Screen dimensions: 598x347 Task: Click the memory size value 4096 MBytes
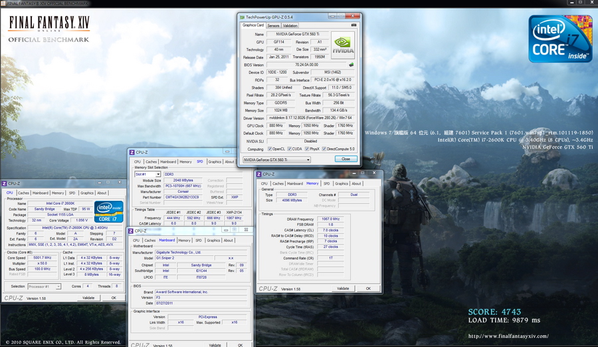(x=292, y=200)
